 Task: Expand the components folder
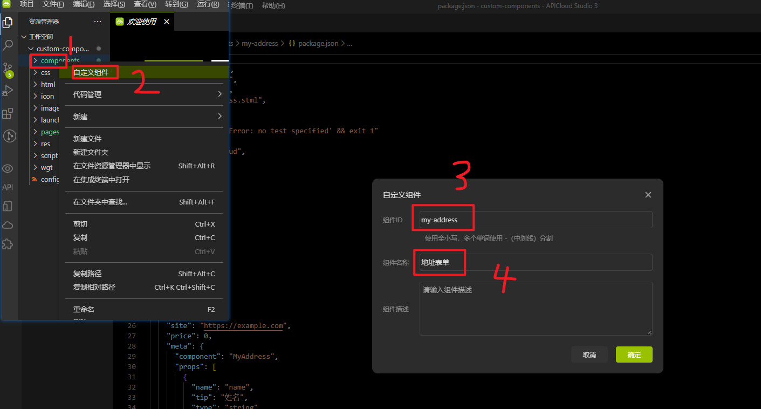(x=35, y=60)
